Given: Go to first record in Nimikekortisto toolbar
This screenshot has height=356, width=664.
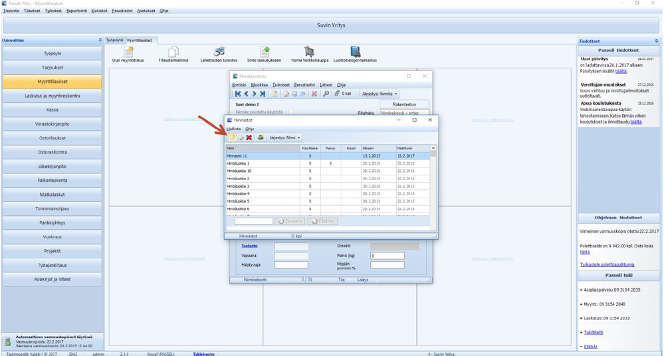Looking at the screenshot, I should (x=238, y=94).
